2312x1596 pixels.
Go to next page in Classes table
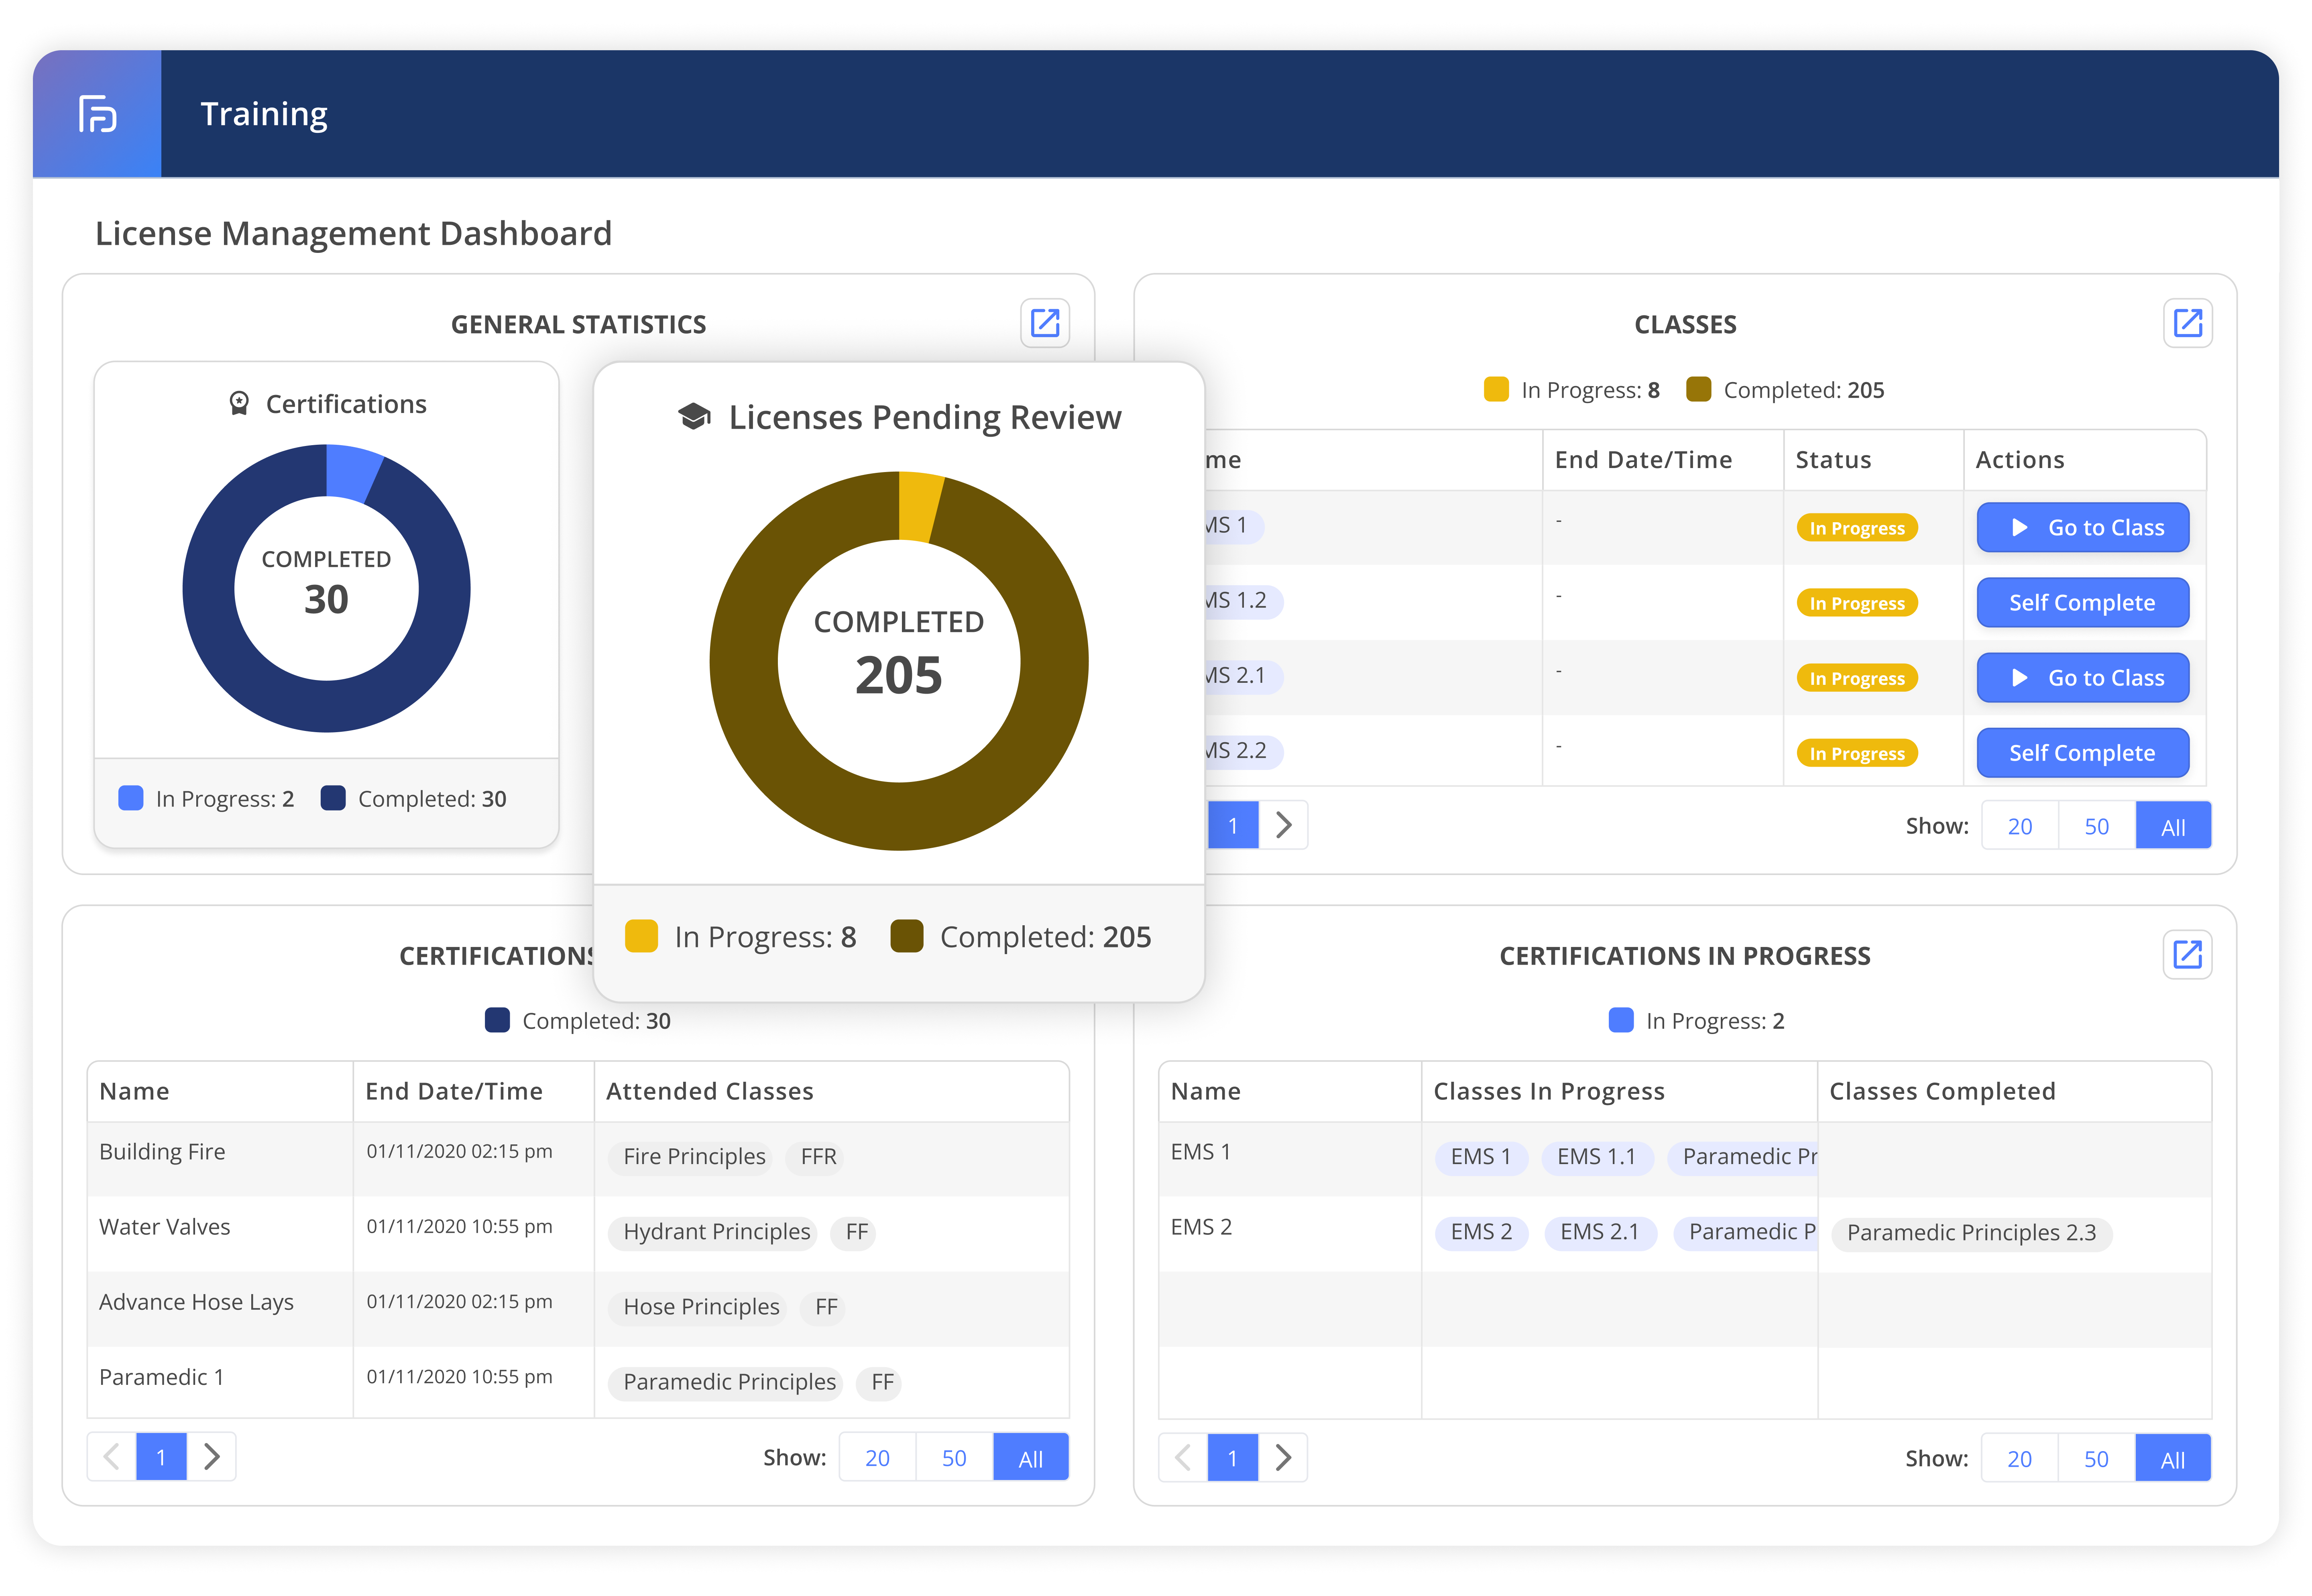[x=1284, y=825]
